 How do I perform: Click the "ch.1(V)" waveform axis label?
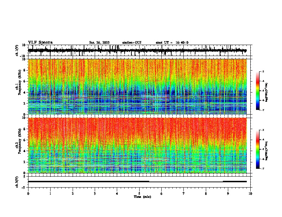coord(17,50)
